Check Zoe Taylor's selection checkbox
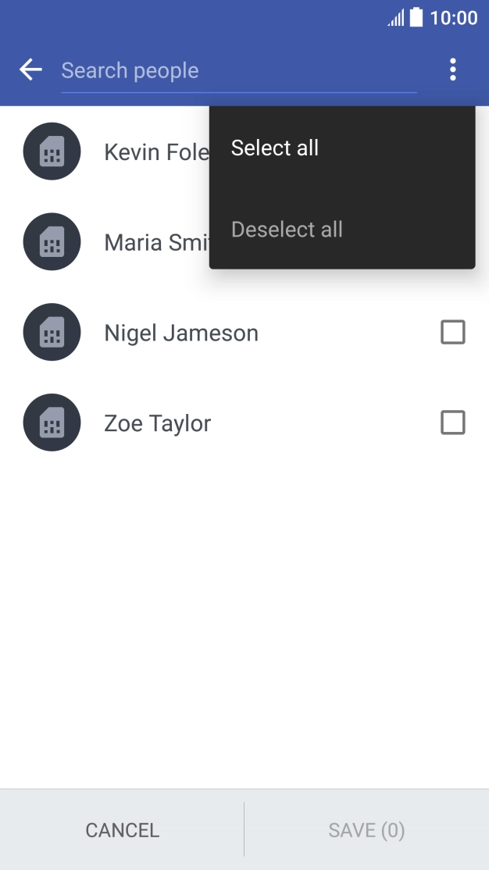Viewport: 489px width, 870px height. coord(454,423)
